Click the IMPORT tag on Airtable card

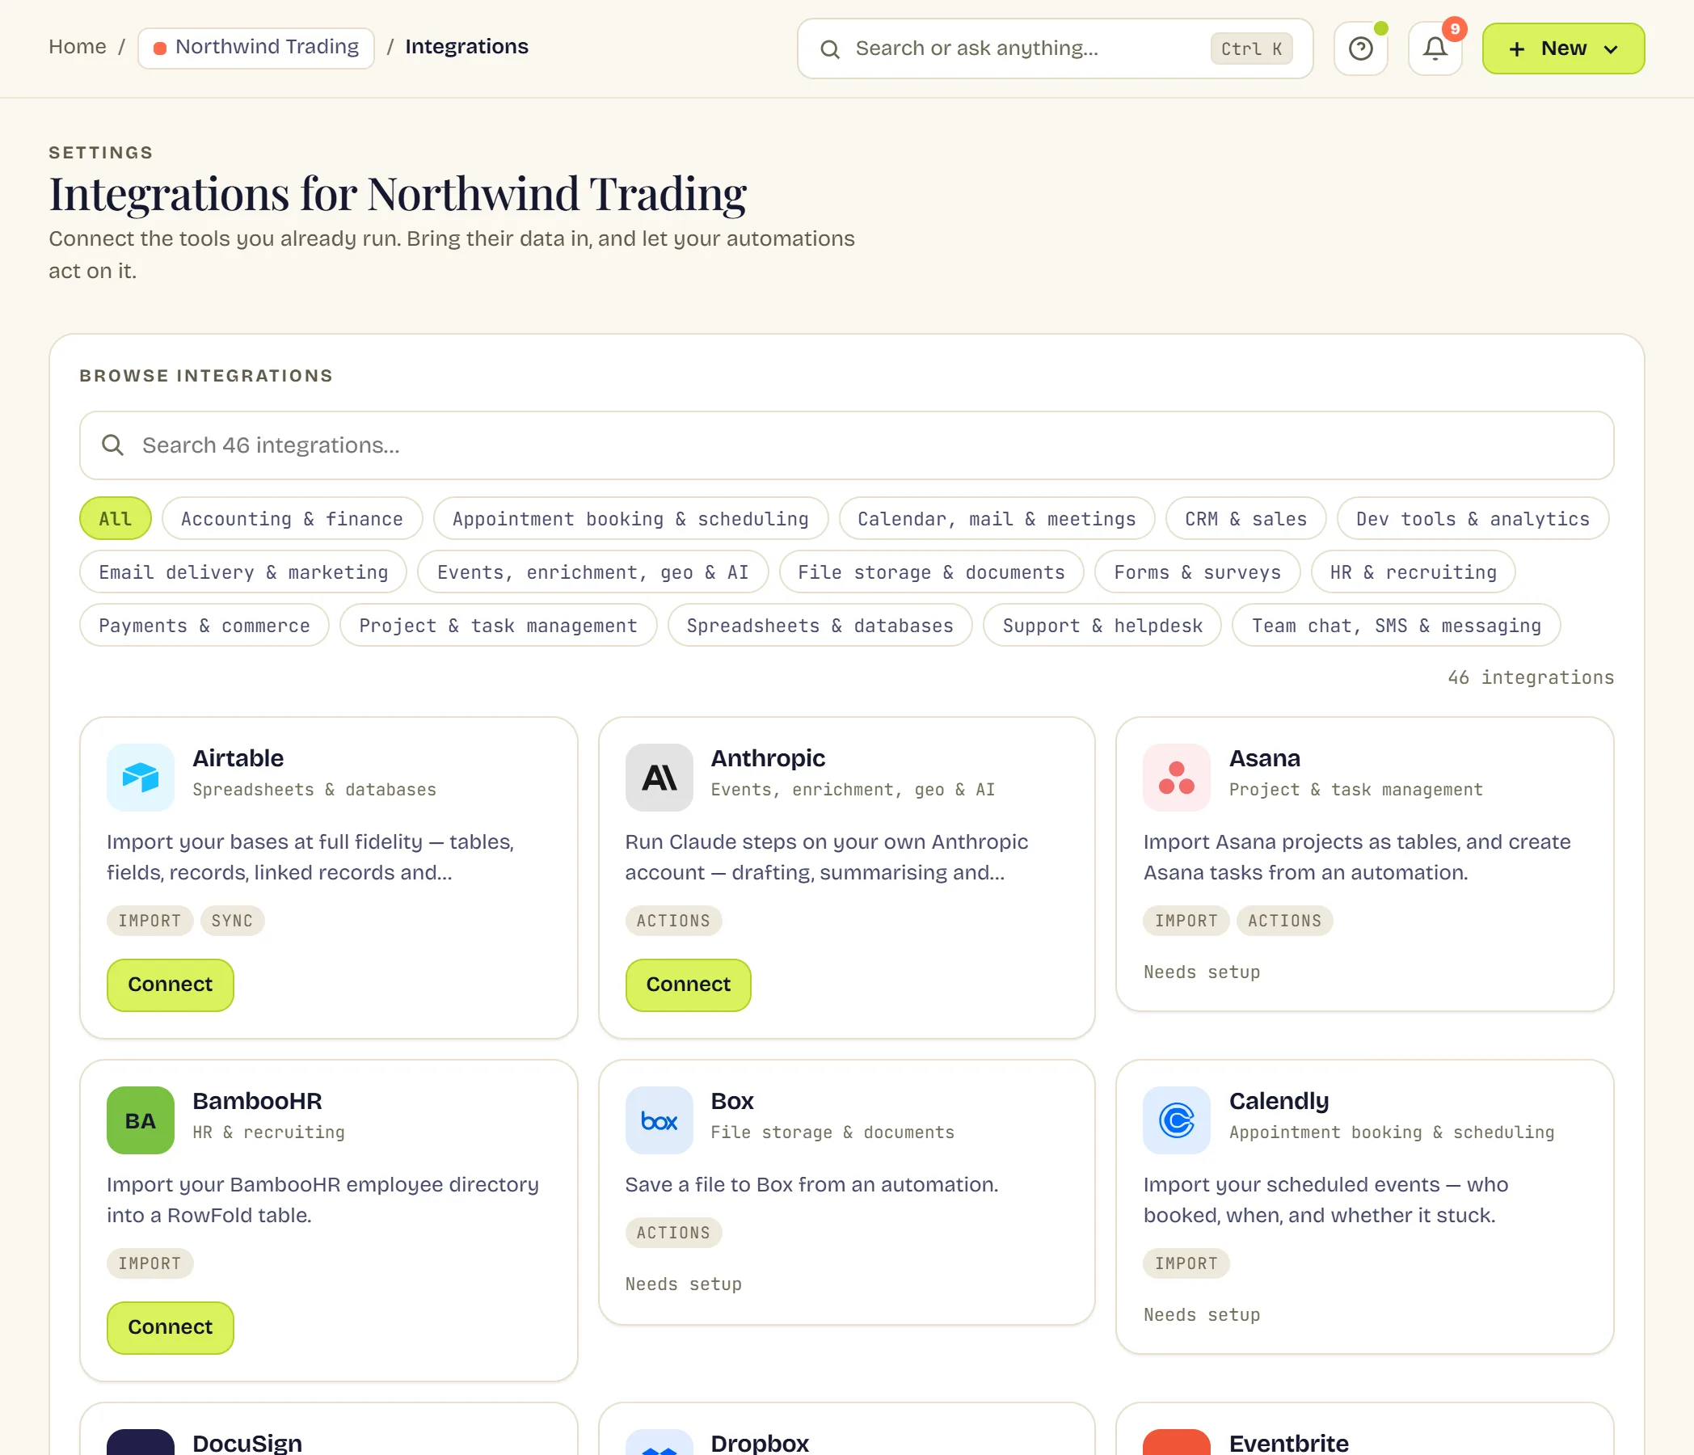[150, 921]
